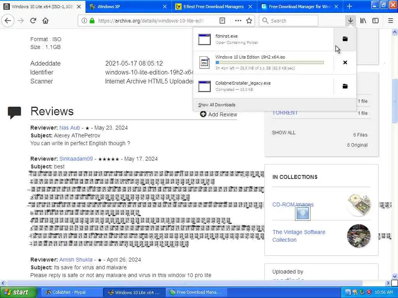Click the forward navigation arrow
This screenshot has width=398, height=298.
(x=21, y=21)
